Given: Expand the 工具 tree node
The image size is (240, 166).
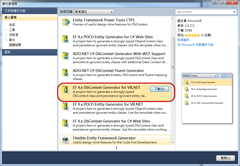Looking at the screenshot, I should pyautogui.click(x=6, y=30).
